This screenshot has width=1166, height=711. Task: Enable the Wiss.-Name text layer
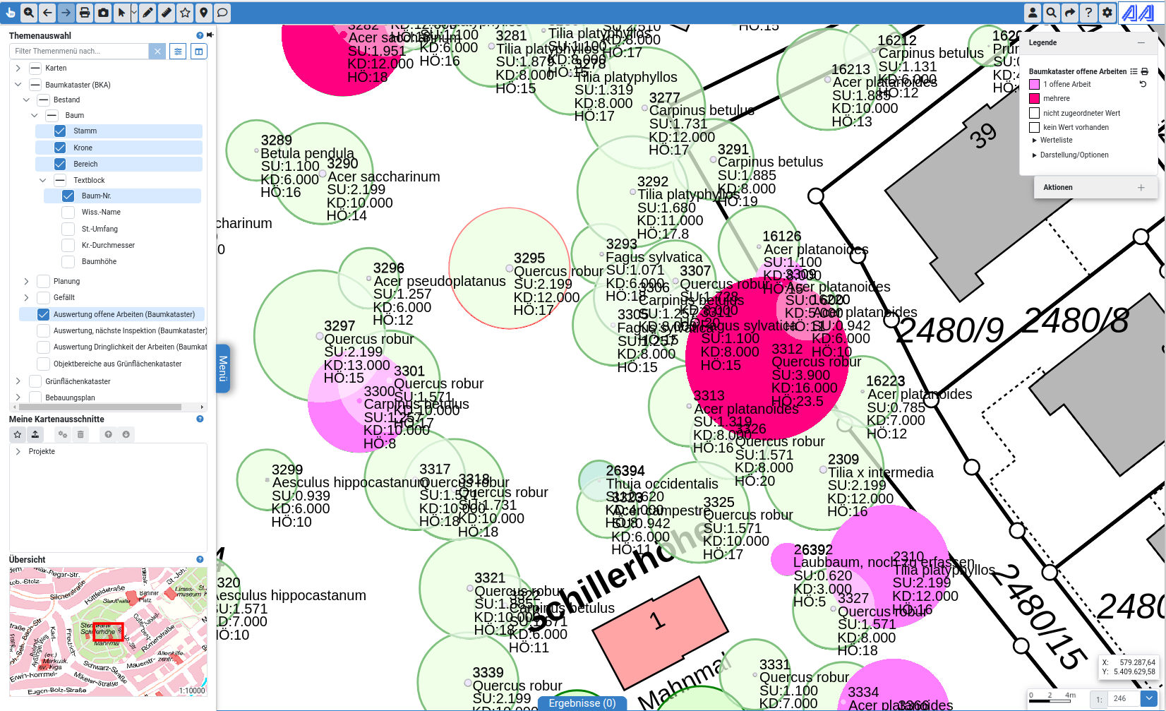click(x=68, y=213)
